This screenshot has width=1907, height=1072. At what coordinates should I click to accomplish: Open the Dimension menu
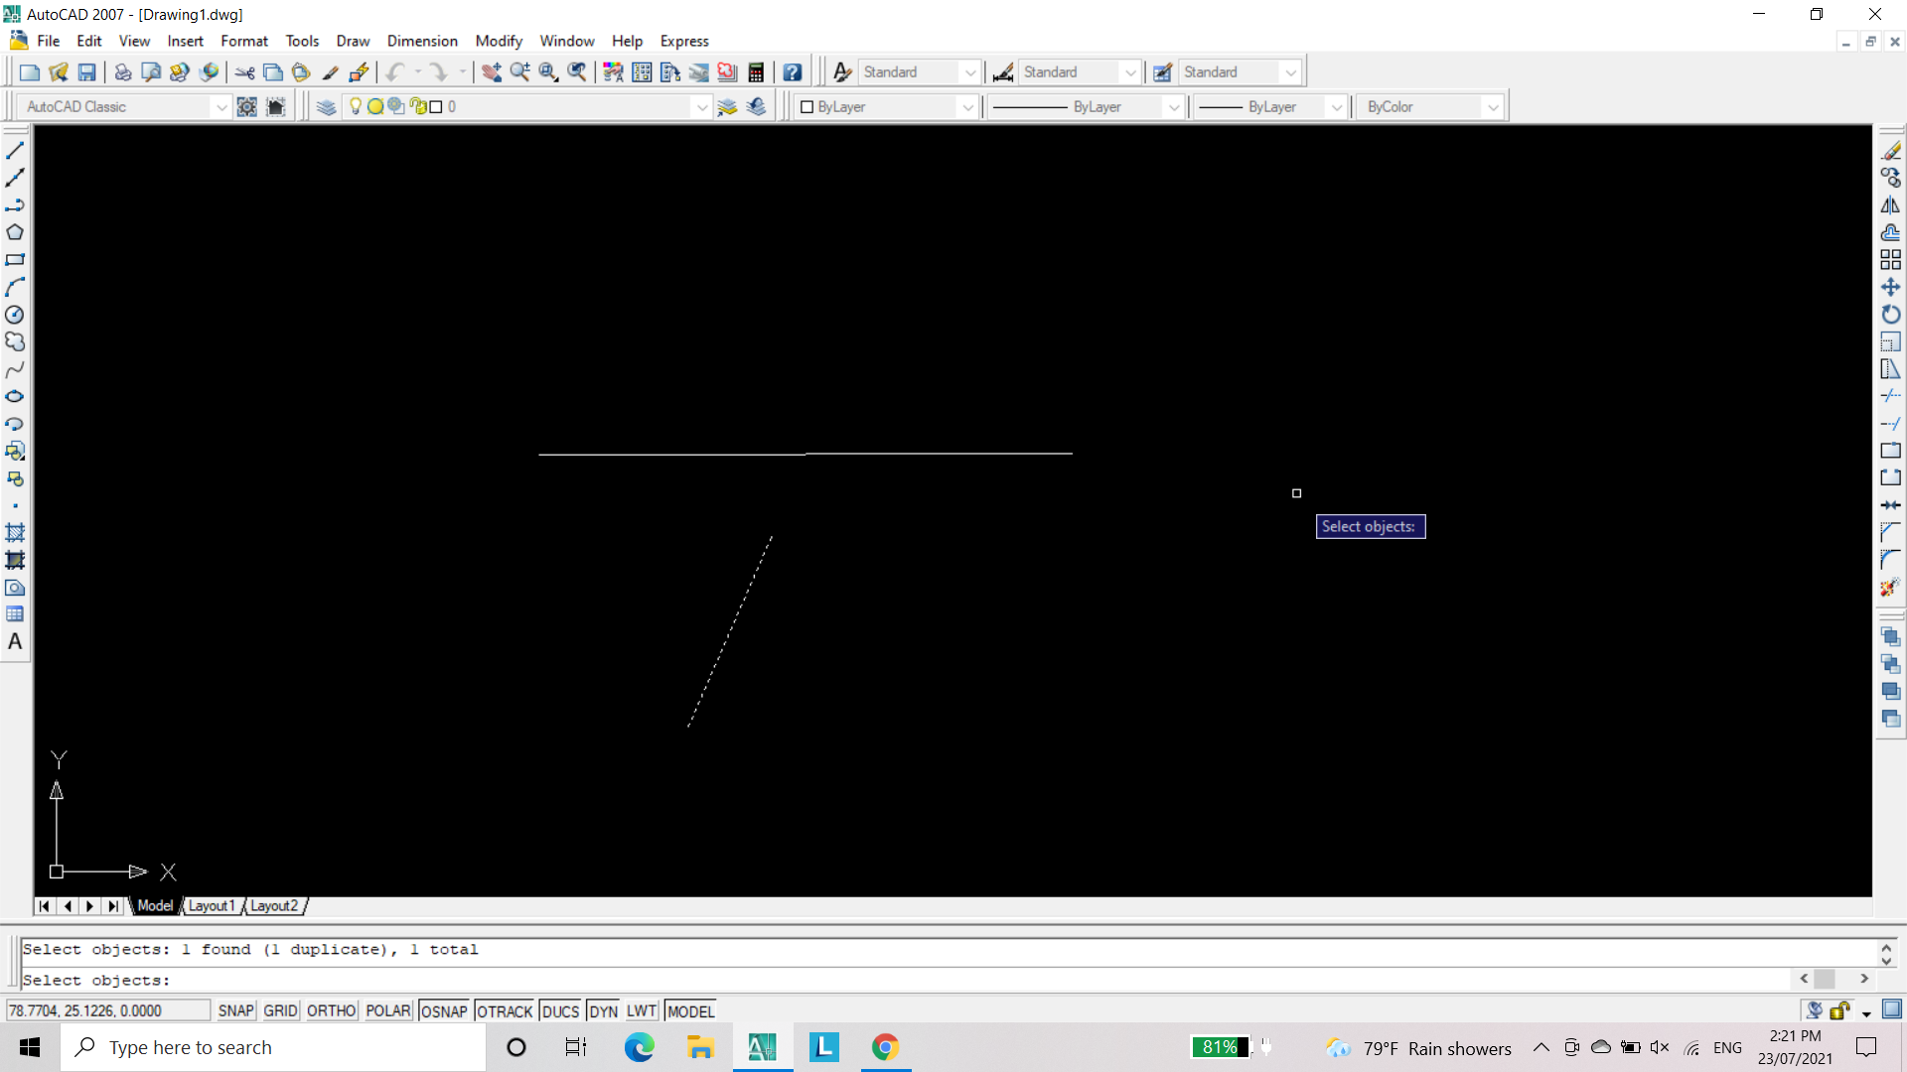coord(422,41)
